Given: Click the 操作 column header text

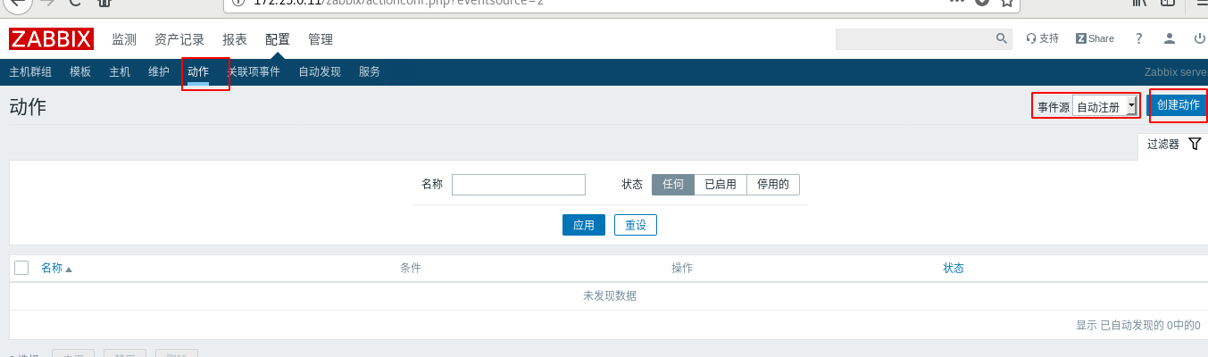Looking at the screenshot, I should coord(682,268).
